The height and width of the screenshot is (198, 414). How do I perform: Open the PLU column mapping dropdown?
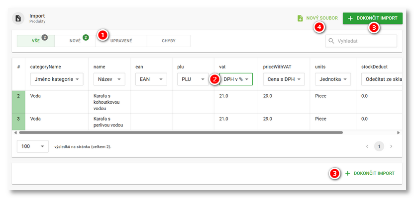click(193, 79)
